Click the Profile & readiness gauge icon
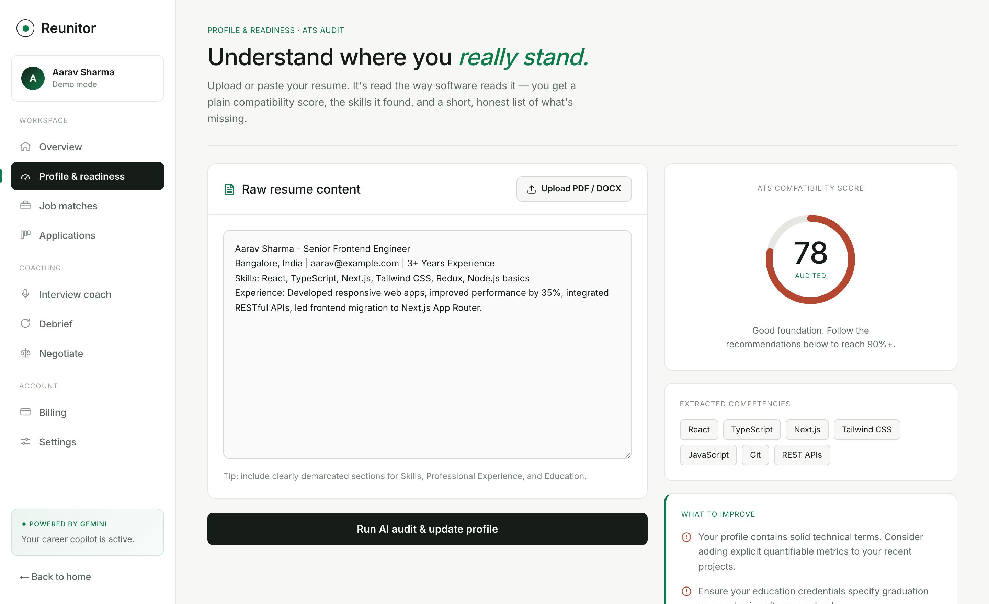989x604 pixels. point(25,176)
